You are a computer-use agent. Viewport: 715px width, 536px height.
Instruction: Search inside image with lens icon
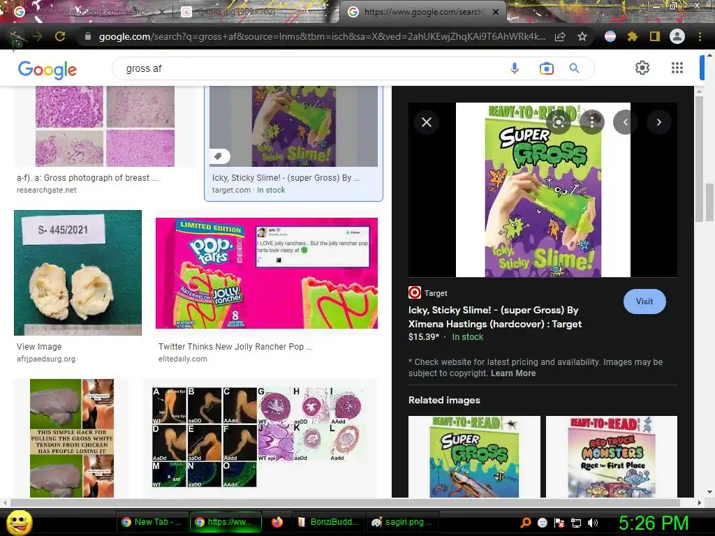(x=559, y=122)
